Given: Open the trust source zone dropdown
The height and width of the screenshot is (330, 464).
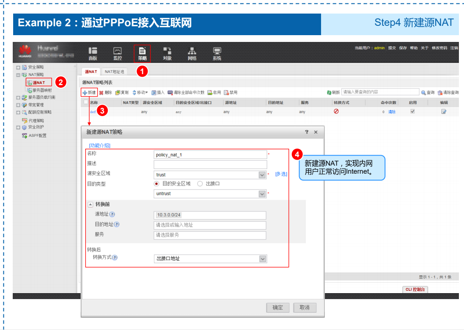Looking at the screenshot, I should point(262,175).
